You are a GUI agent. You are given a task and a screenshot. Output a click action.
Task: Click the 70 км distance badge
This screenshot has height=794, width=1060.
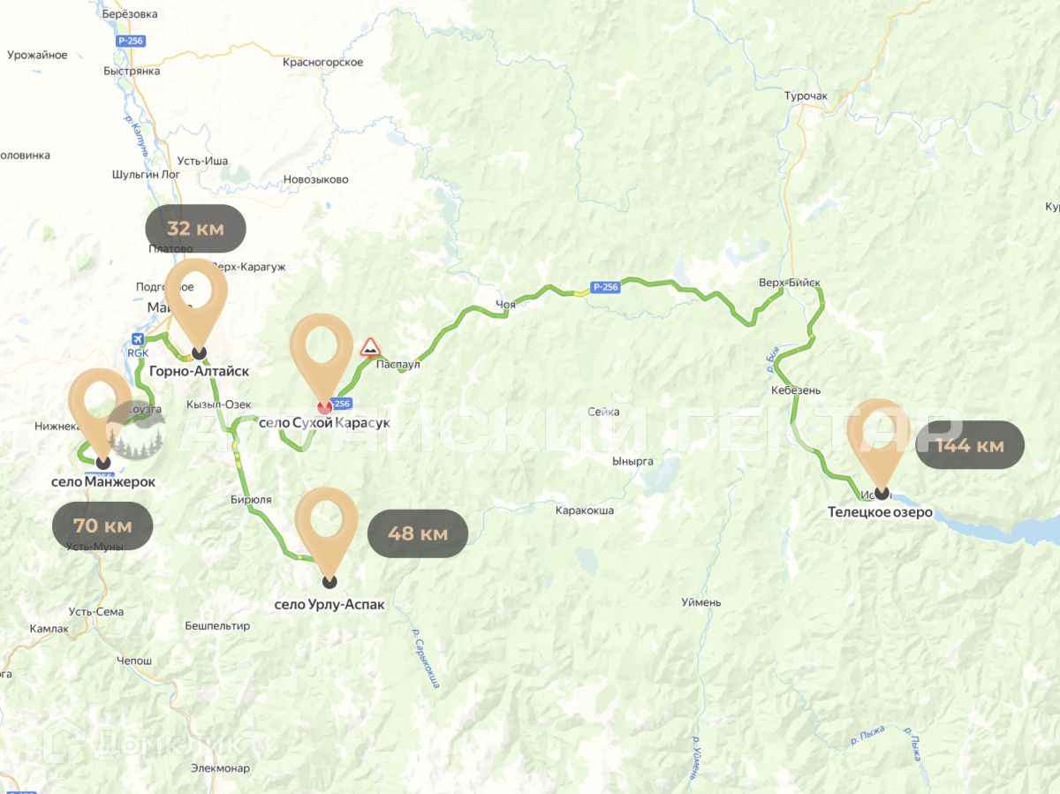click(102, 526)
